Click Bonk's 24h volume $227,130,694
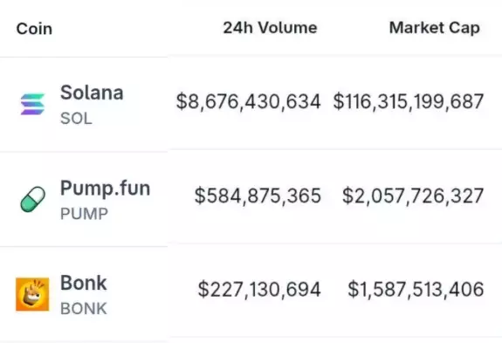The image size is (502, 343). [x=259, y=290]
